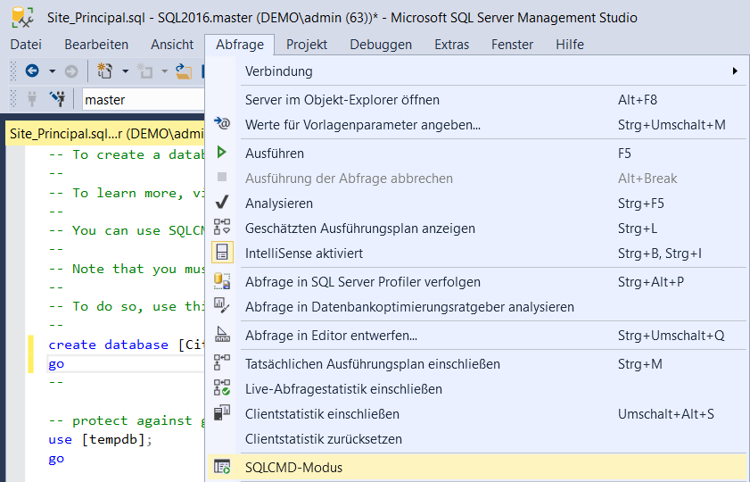Open the navigate backward history dropdown arrow

53,71
